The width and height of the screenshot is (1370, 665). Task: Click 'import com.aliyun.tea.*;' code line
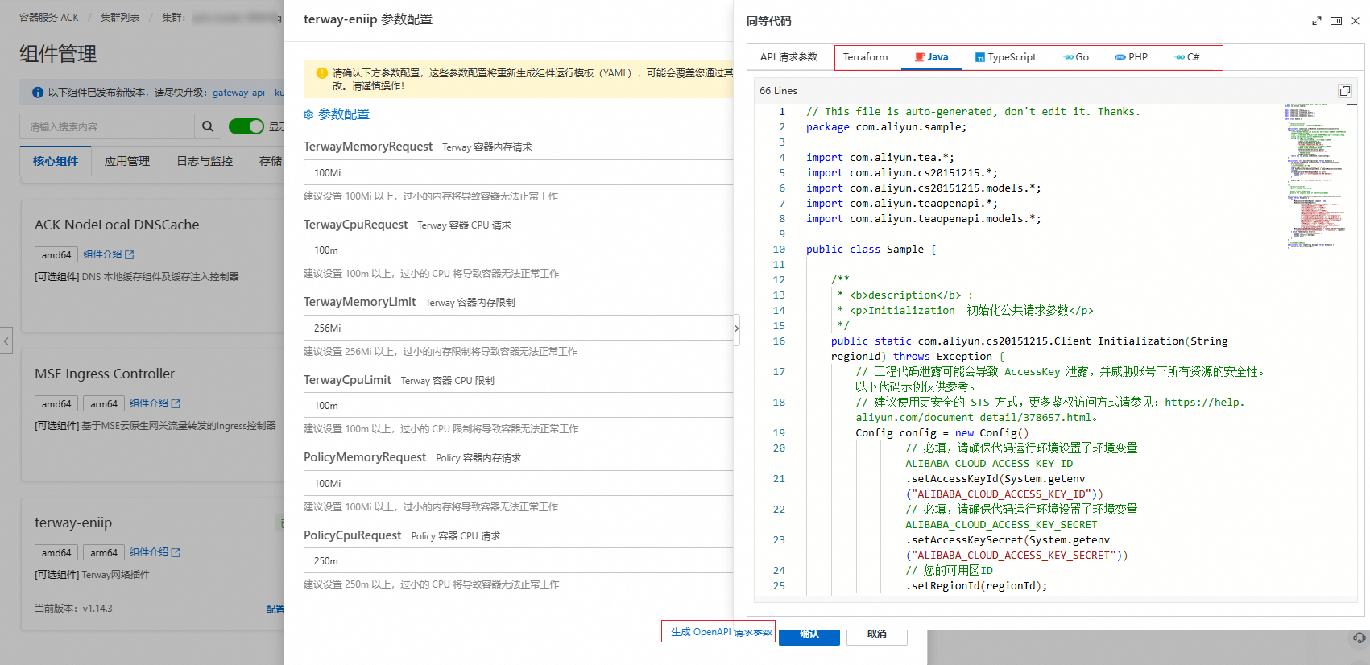click(880, 158)
